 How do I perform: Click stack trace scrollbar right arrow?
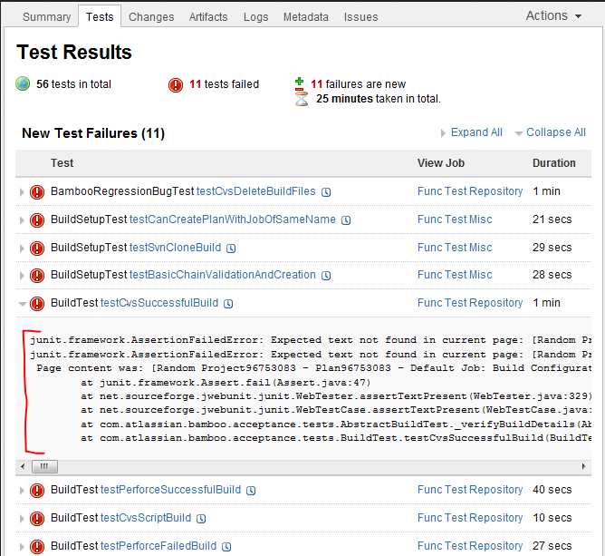584,467
